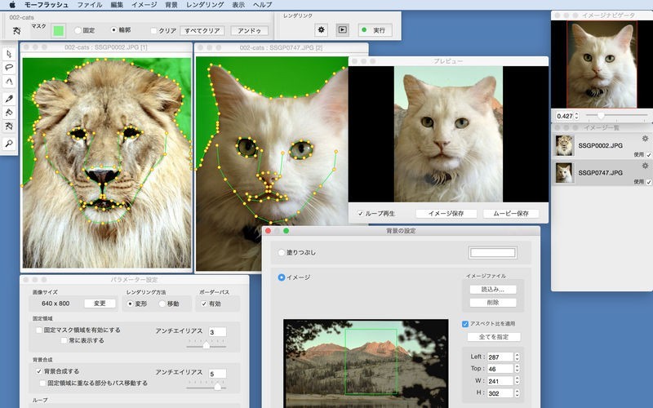The height and width of the screenshot is (408, 653).
Task: Open the レンダリング menu
Action: [x=204, y=5]
